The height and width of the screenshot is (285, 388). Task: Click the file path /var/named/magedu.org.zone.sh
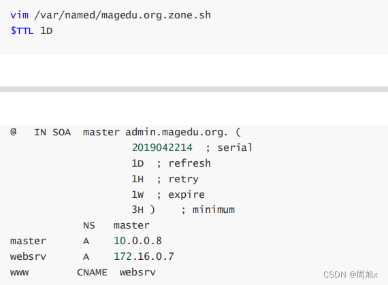(123, 16)
